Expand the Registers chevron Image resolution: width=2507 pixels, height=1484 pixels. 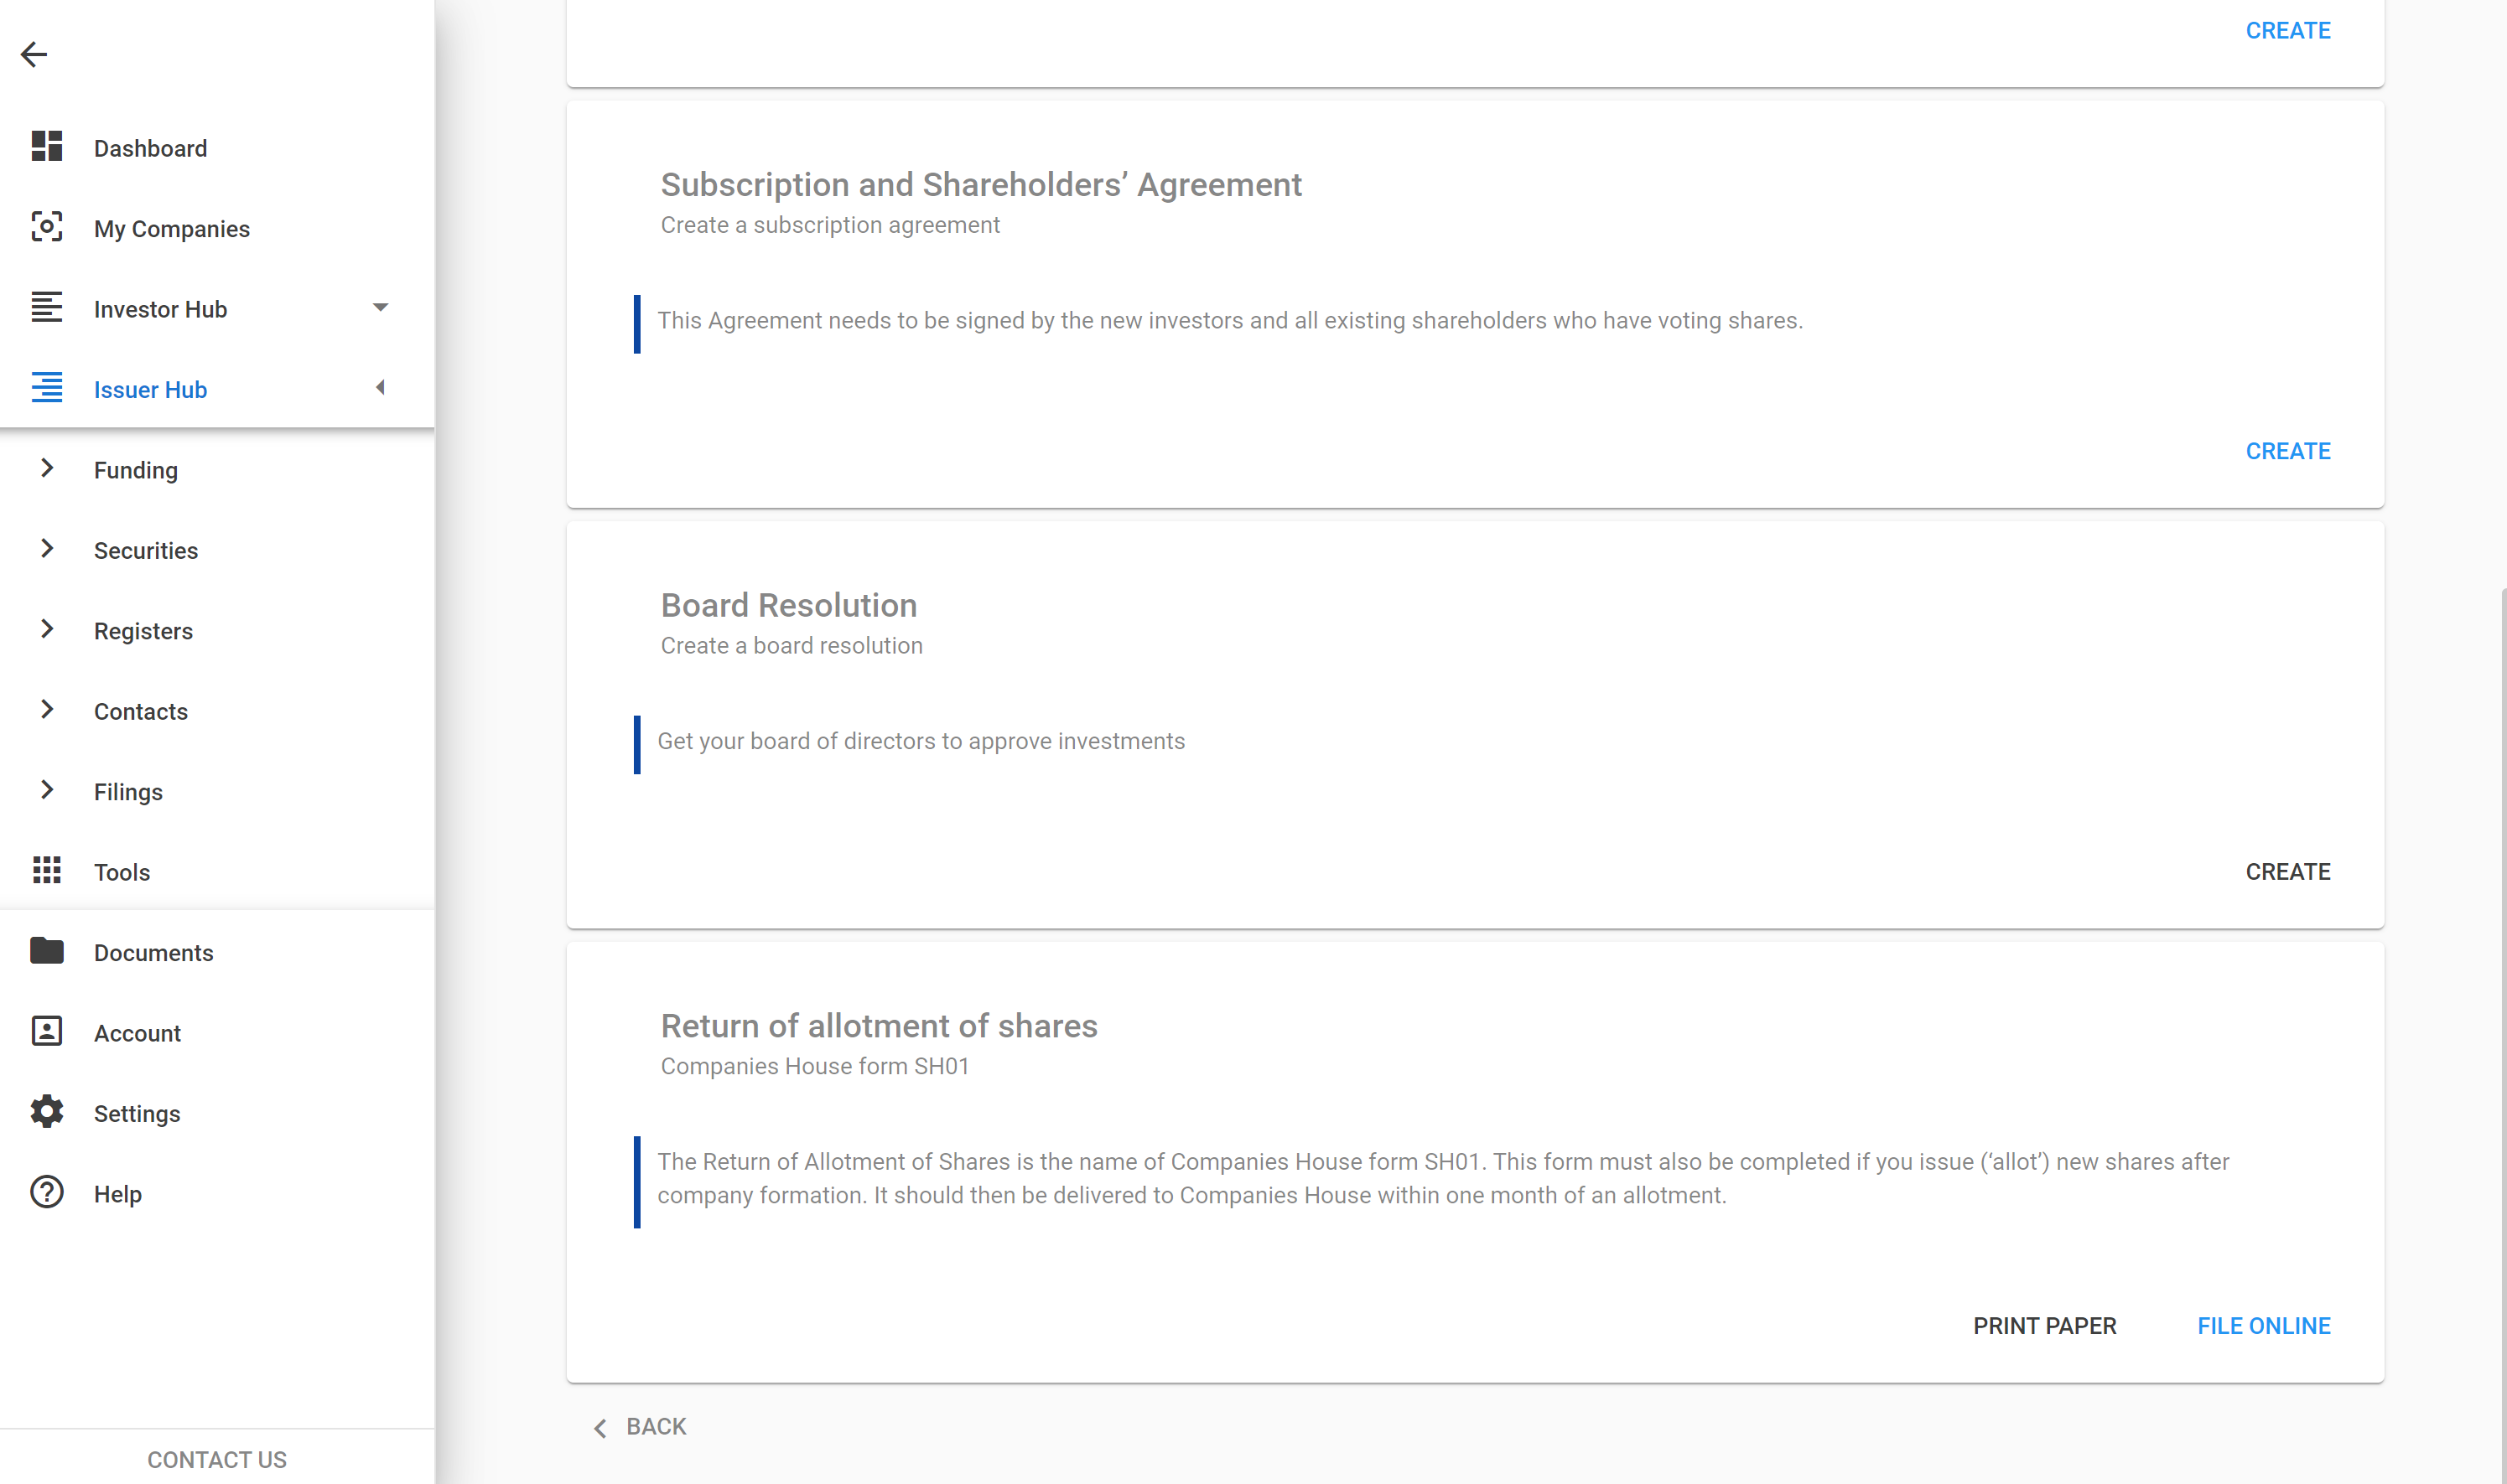pyautogui.click(x=47, y=629)
